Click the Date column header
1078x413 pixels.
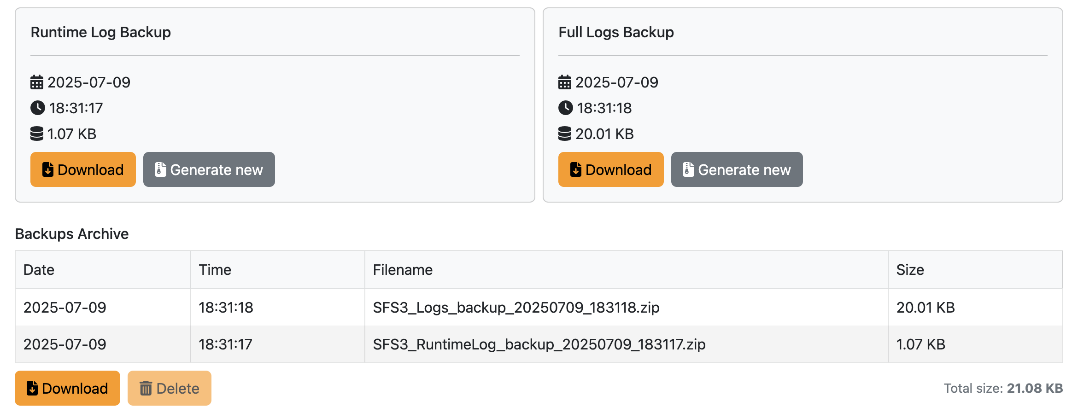[x=39, y=270]
